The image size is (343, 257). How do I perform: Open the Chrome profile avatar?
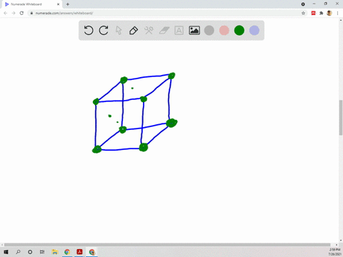pyautogui.click(x=329, y=13)
